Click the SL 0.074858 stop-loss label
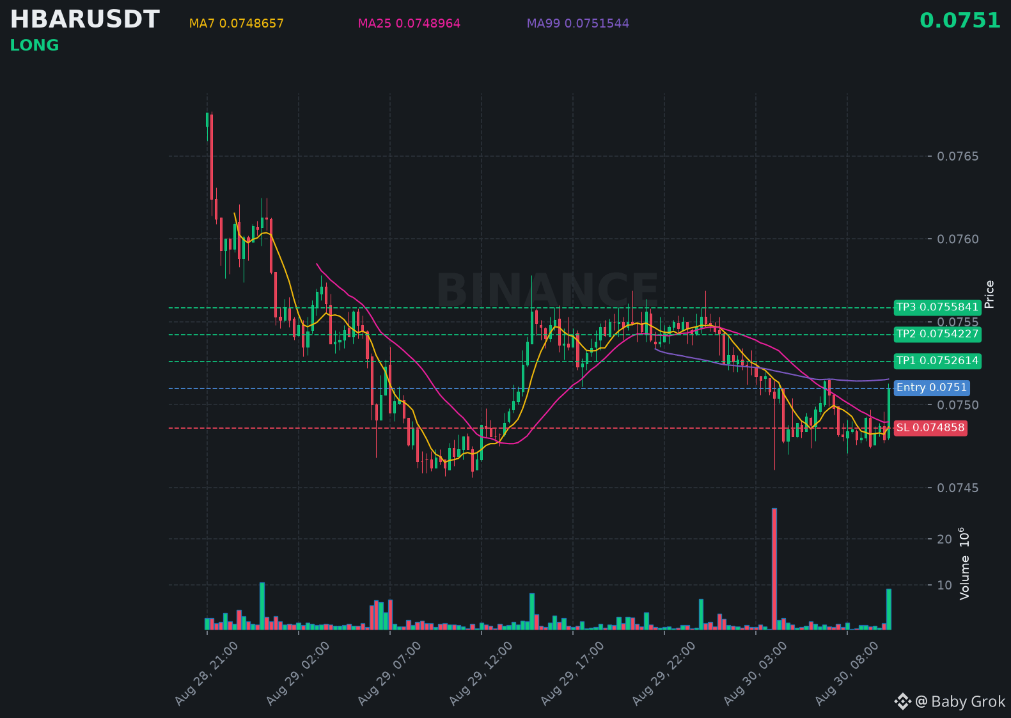1011x718 pixels. tap(930, 427)
